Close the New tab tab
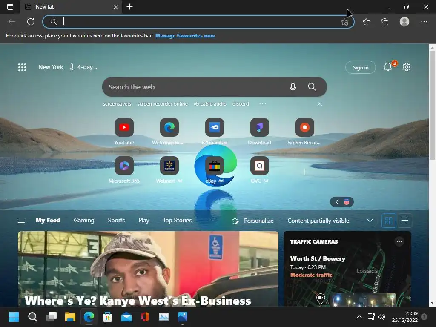The height and width of the screenshot is (327, 436). [x=116, y=7]
